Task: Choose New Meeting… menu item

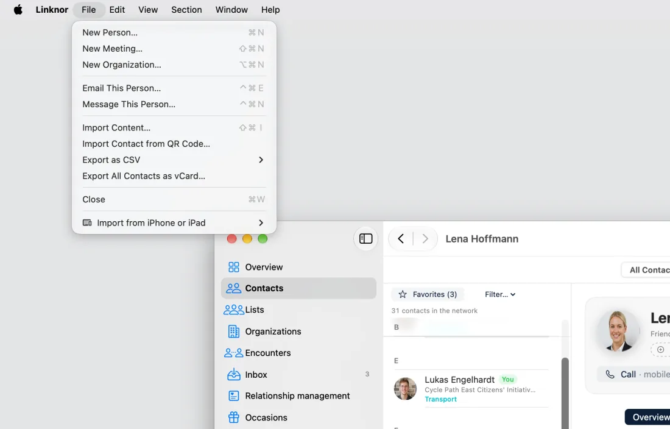Action: point(174,49)
